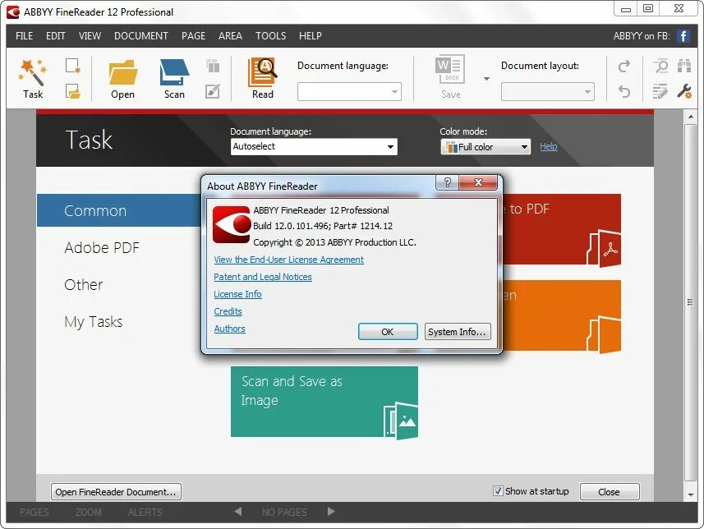The image size is (704, 529).
Task: Open Document layout dropdown
Action: [548, 92]
